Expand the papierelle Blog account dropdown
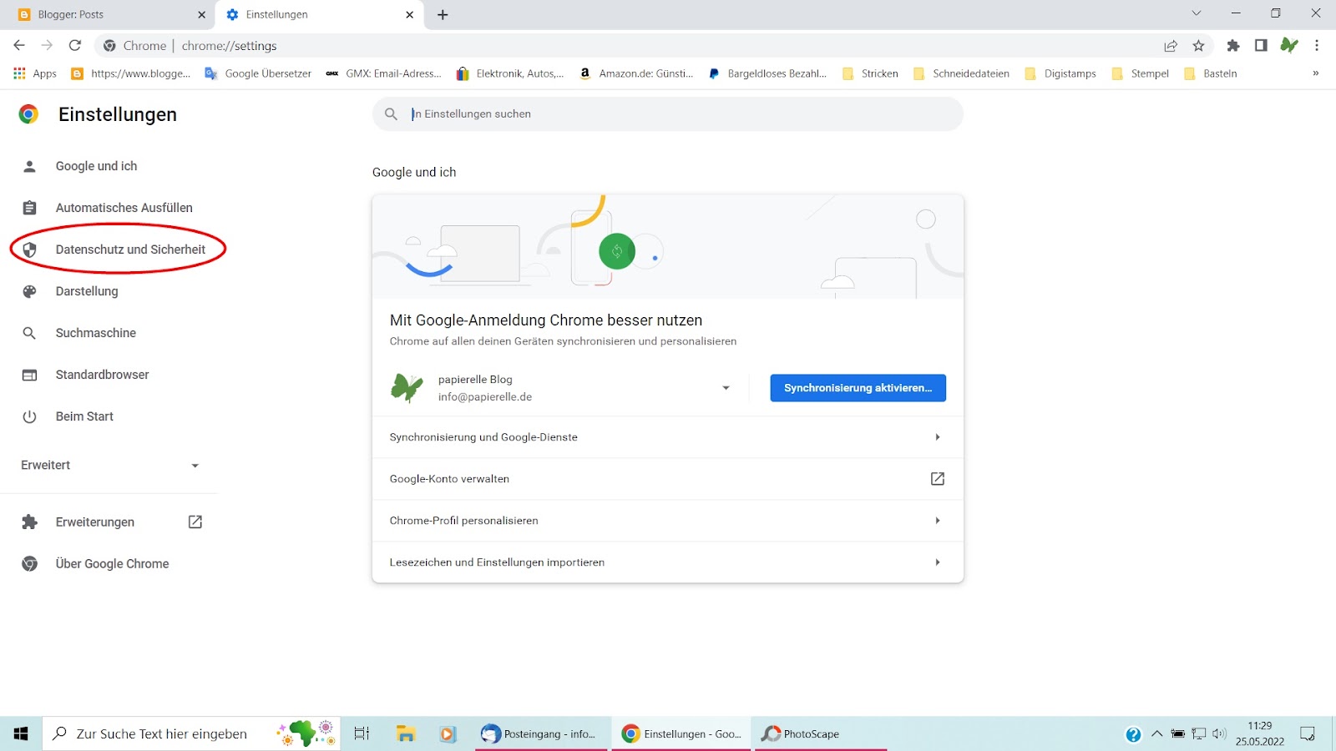Image resolution: width=1336 pixels, height=751 pixels. coord(726,388)
